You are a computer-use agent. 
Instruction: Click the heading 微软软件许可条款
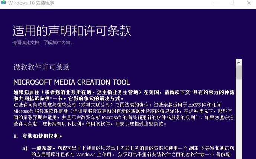(x=42, y=67)
